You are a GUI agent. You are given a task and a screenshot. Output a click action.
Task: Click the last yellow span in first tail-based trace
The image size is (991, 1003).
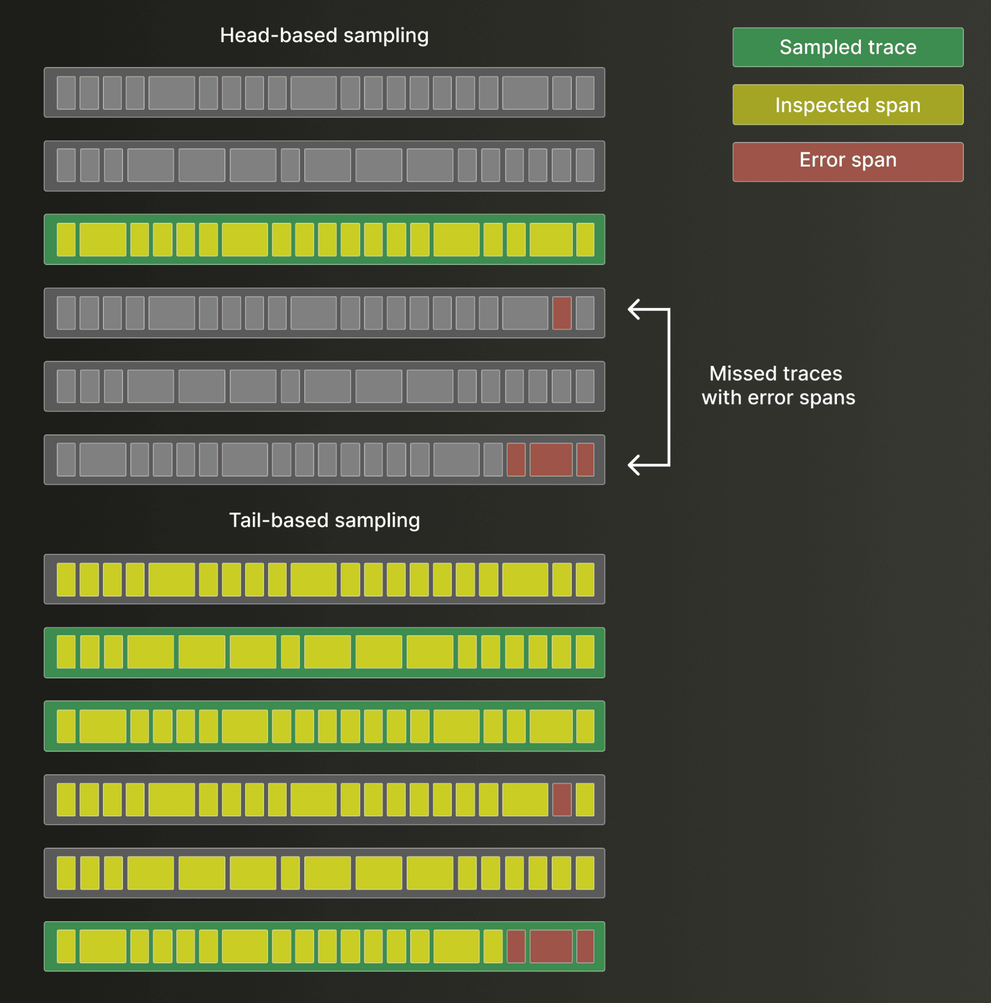pos(585,580)
